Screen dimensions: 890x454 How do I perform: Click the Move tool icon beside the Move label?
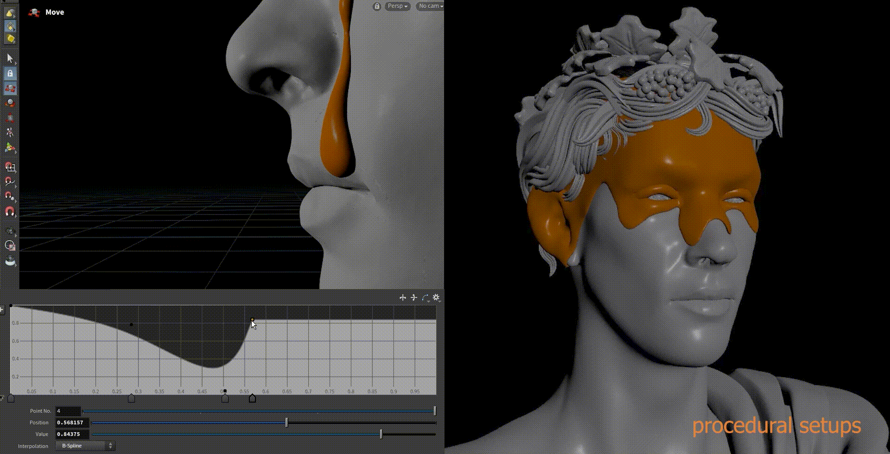(x=34, y=13)
